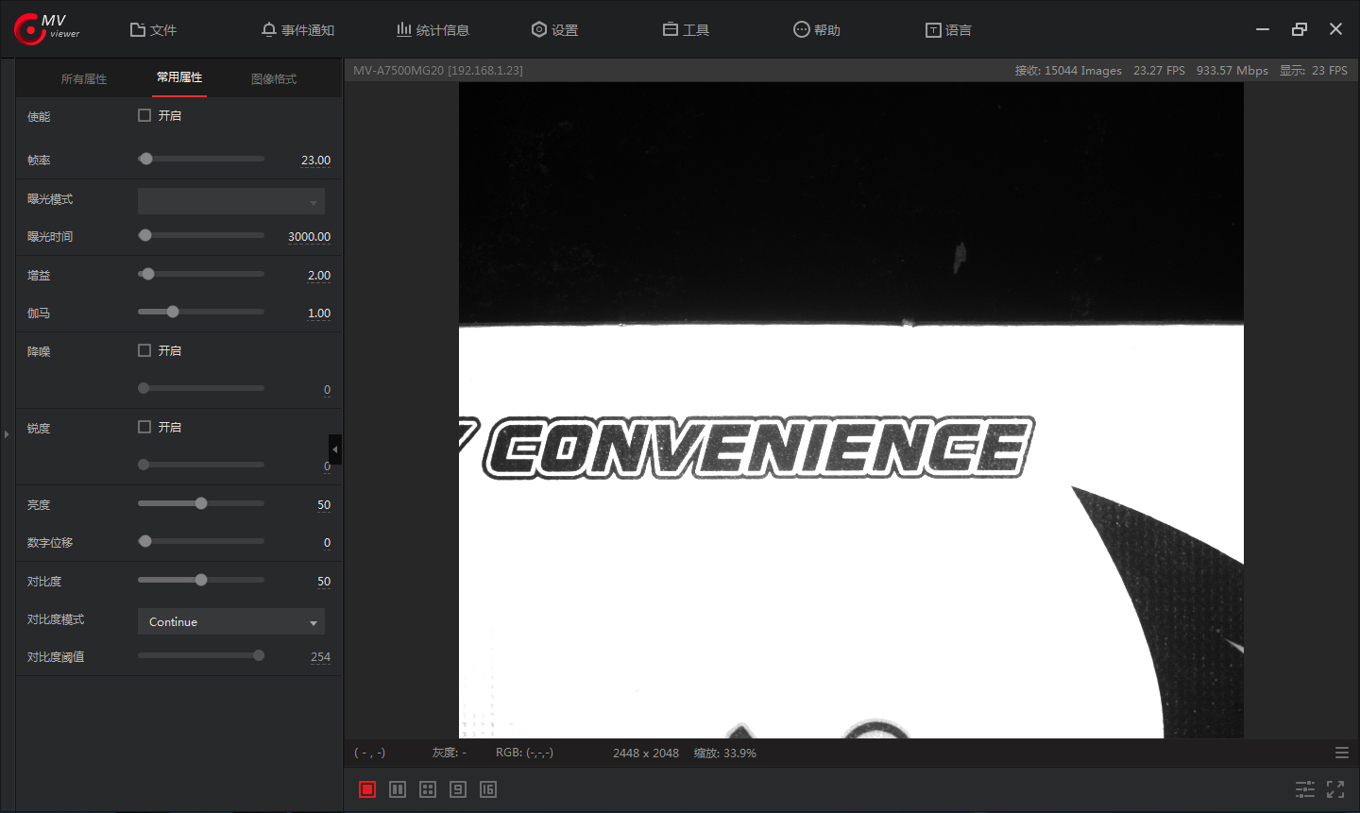
Task: Open the 语言 menu
Action: tap(948, 30)
